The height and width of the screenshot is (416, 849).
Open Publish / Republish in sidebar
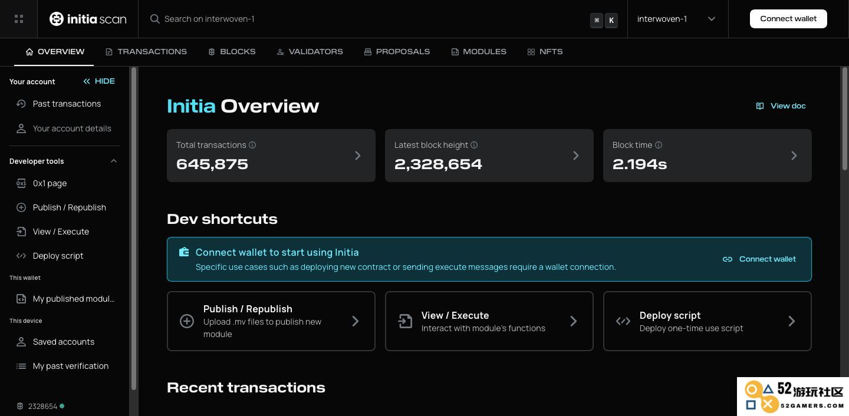pos(65,207)
